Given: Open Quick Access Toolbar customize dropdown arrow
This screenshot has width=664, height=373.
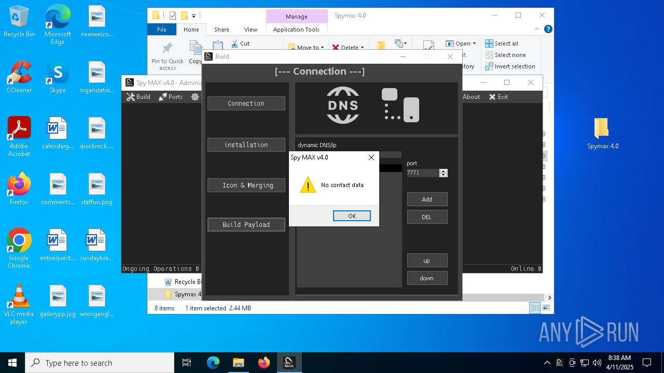Looking at the screenshot, I should pos(193,16).
